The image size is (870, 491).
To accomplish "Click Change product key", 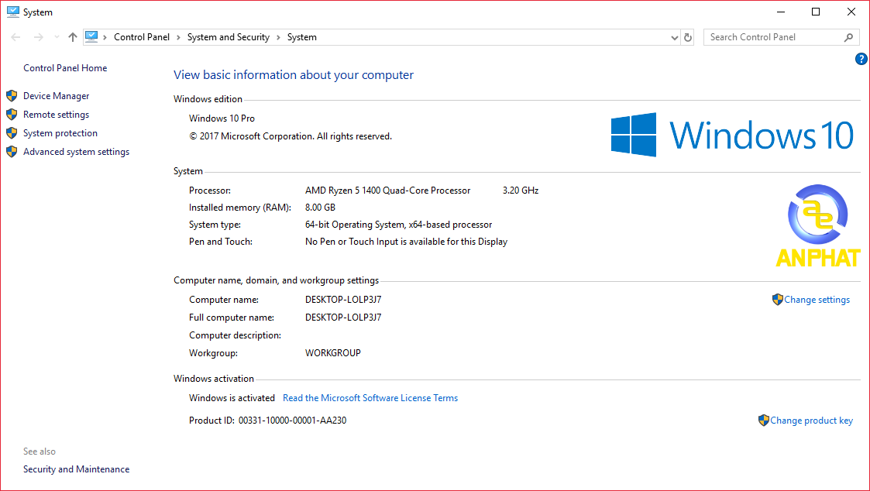I will pos(811,421).
